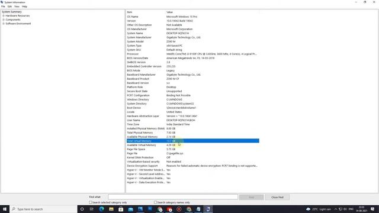The height and width of the screenshot is (213, 379).
Task: Select the System Model row
Action: (x=192, y=41)
